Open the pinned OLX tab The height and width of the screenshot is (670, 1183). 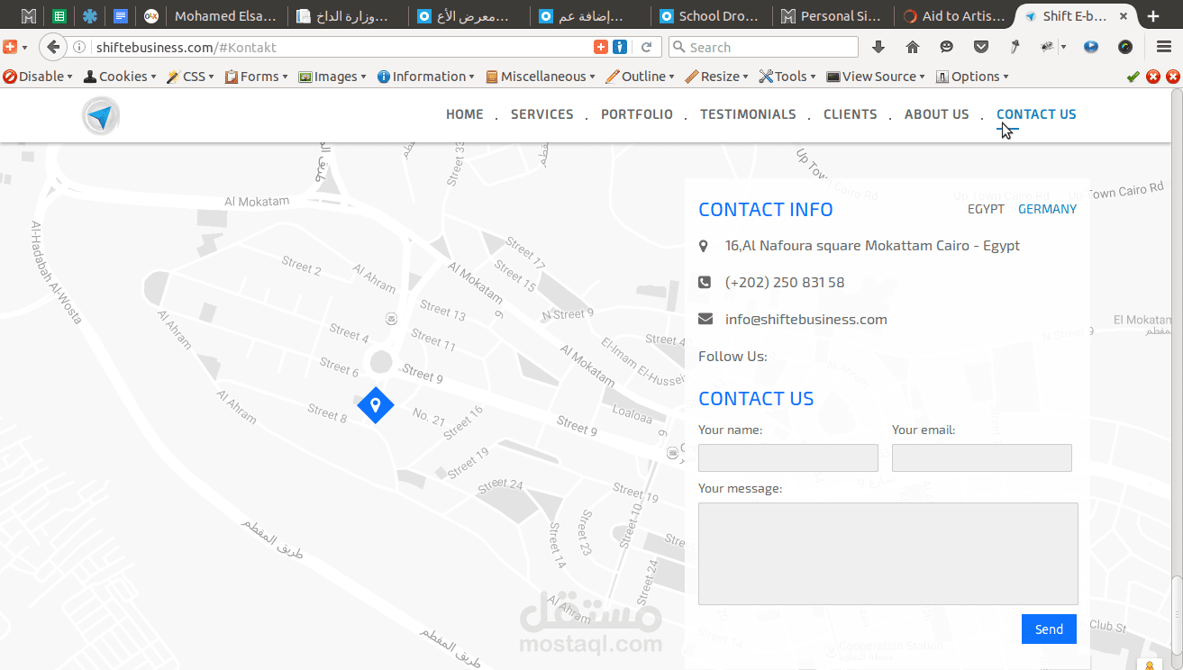pos(151,15)
